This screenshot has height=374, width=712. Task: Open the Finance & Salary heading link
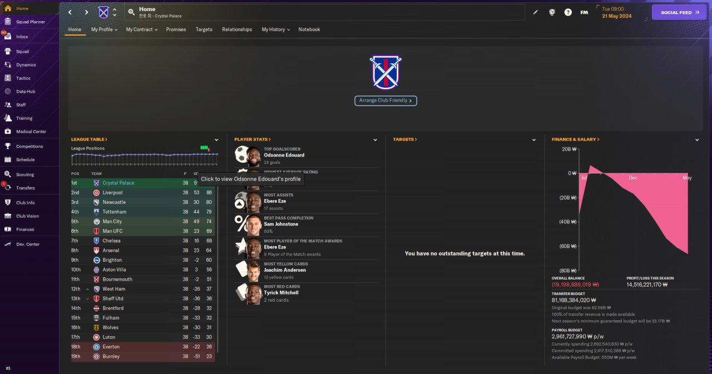[576, 139]
